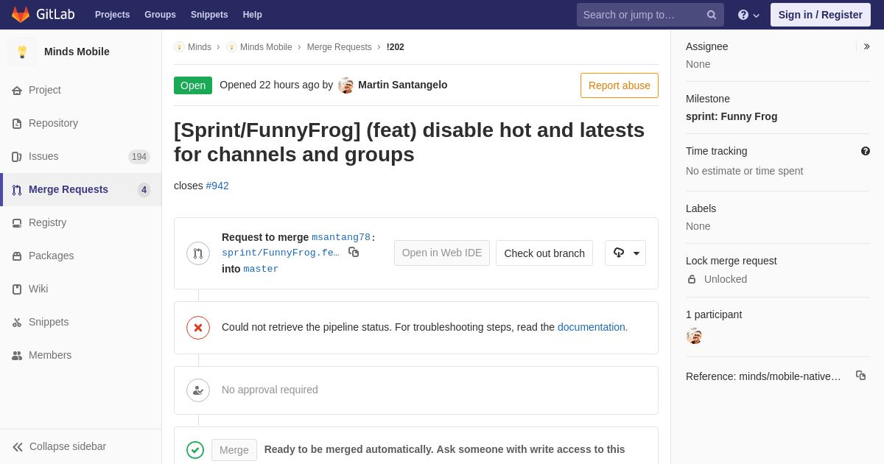The image size is (884, 464).
Task: Open the Help dropdown in navbar
Action: coord(748,15)
